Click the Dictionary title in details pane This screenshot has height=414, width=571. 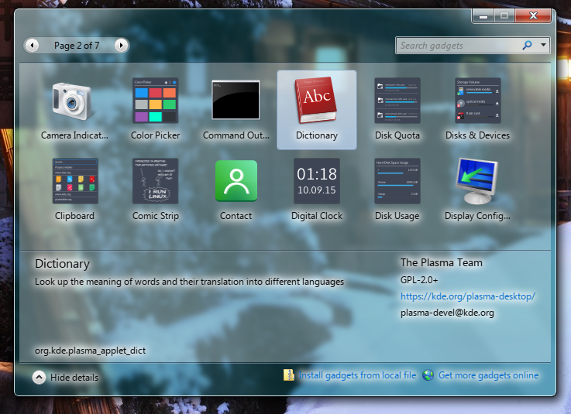tap(62, 264)
